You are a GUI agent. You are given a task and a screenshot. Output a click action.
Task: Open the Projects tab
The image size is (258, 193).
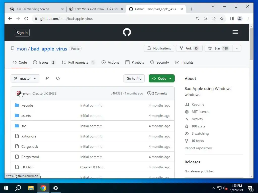pos(135,62)
